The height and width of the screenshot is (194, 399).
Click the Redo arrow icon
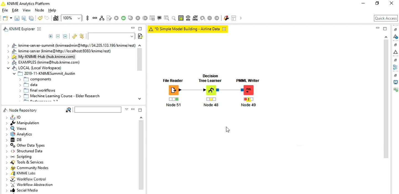pyautogui.click(x=47, y=18)
